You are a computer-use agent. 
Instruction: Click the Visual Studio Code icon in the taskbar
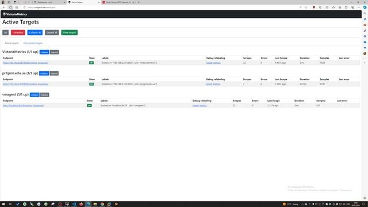(x=74, y=204)
